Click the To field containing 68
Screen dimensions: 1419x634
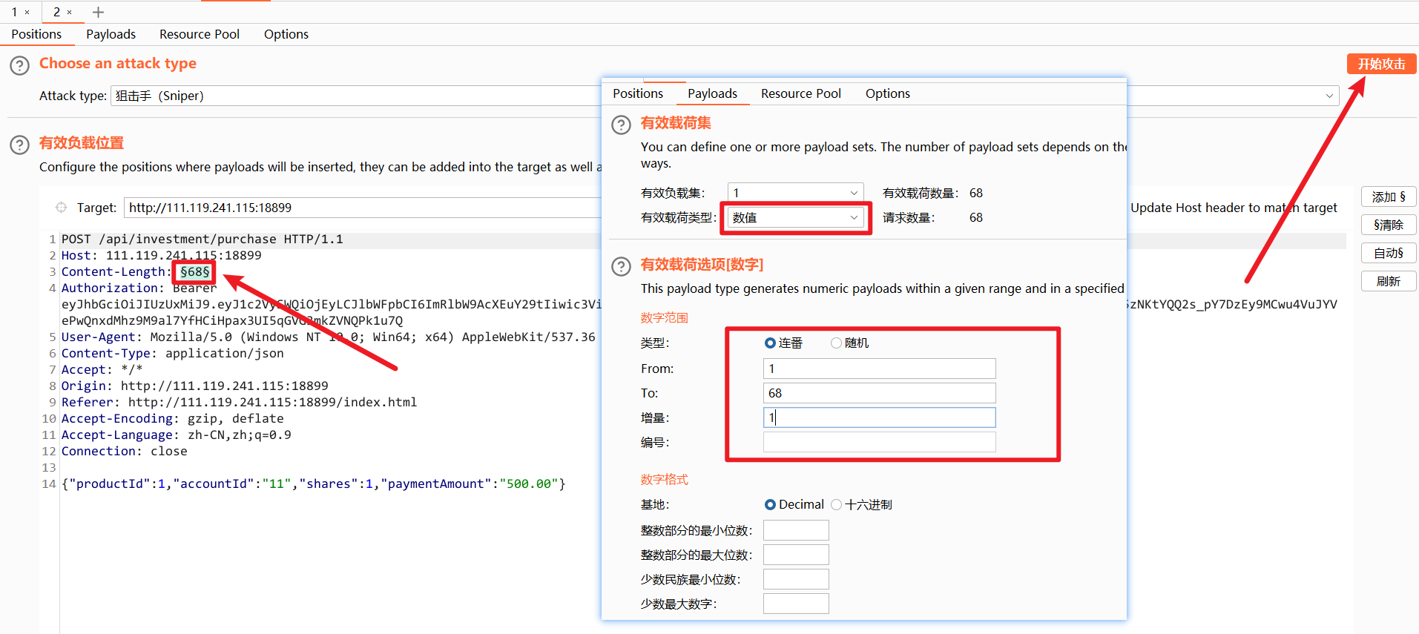pyautogui.click(x=879, y=393)
